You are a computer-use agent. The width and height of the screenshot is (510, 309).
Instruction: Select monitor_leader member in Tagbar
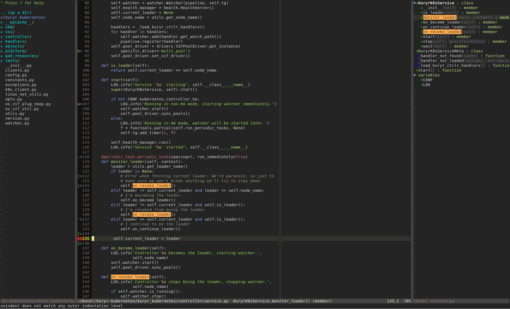tap(439, 17)
